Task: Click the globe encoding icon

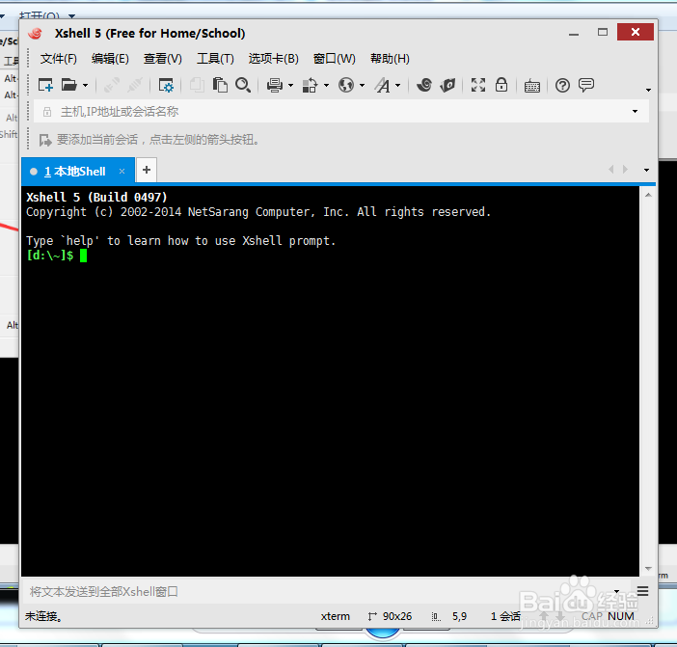Action: pos(346,85)
